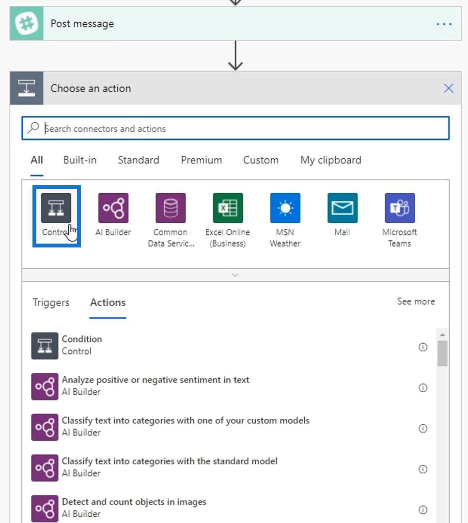Switch to the All tab

[37, 160]
